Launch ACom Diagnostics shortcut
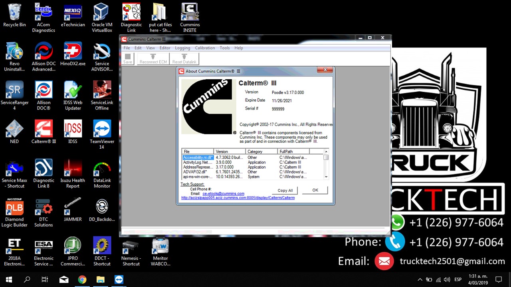Screen dimensions: 511x287 tap(44, 18)
